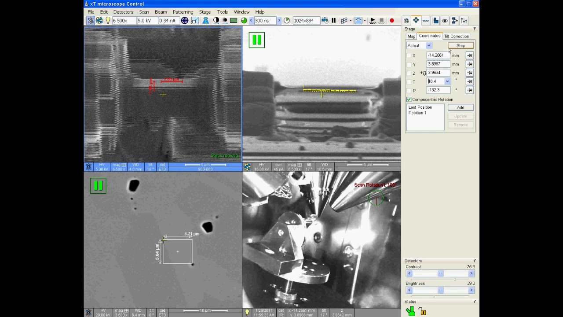
Task: Click the 1024x884 resolution field
Action: (x=306, y=20)
